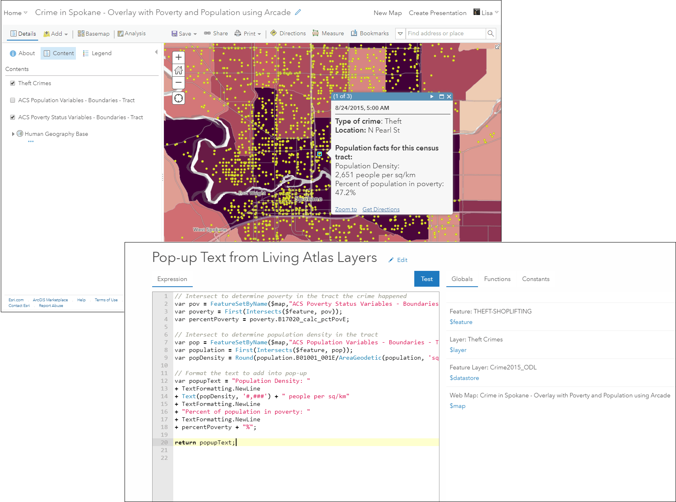Open Terms of Use footer link
This screenshot has height=502, width=676.
pyautogui.click(x=106, y=300)
